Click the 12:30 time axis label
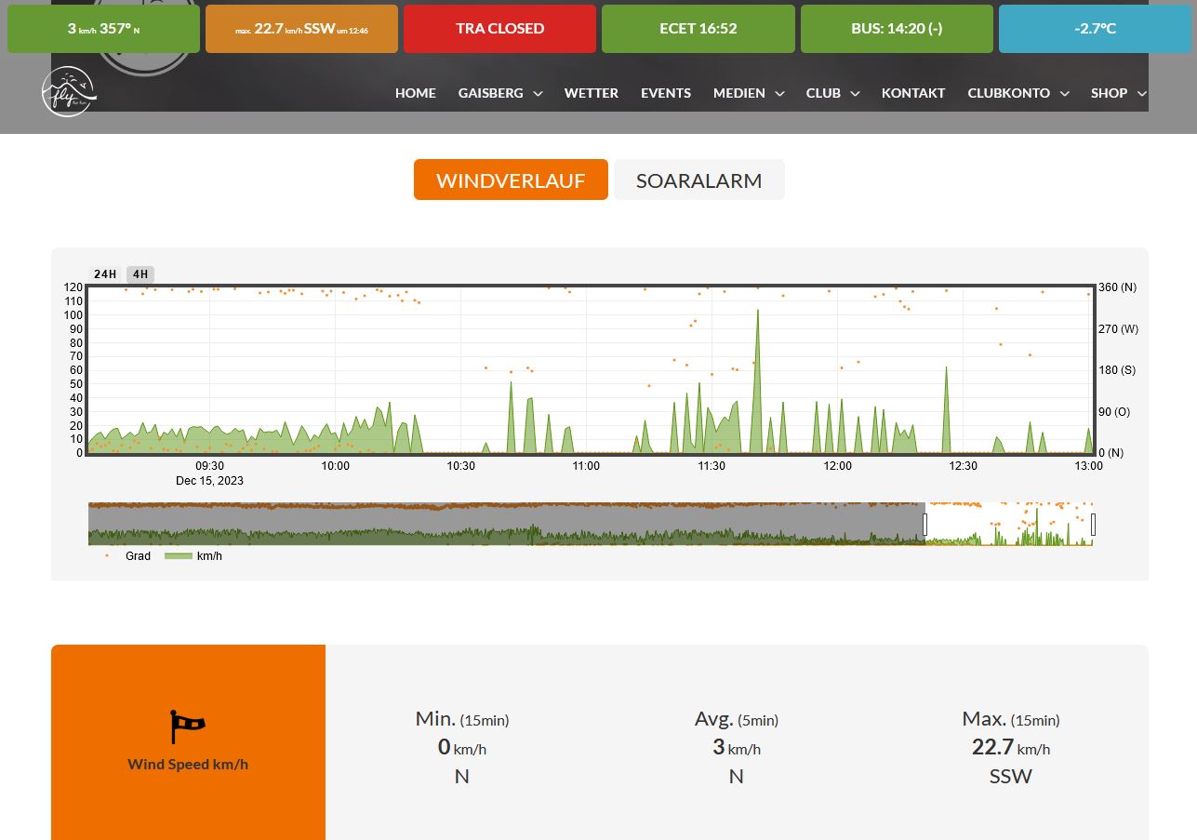 point(963,466)
